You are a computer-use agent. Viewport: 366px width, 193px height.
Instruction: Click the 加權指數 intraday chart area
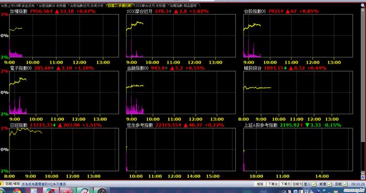[64, 35]
